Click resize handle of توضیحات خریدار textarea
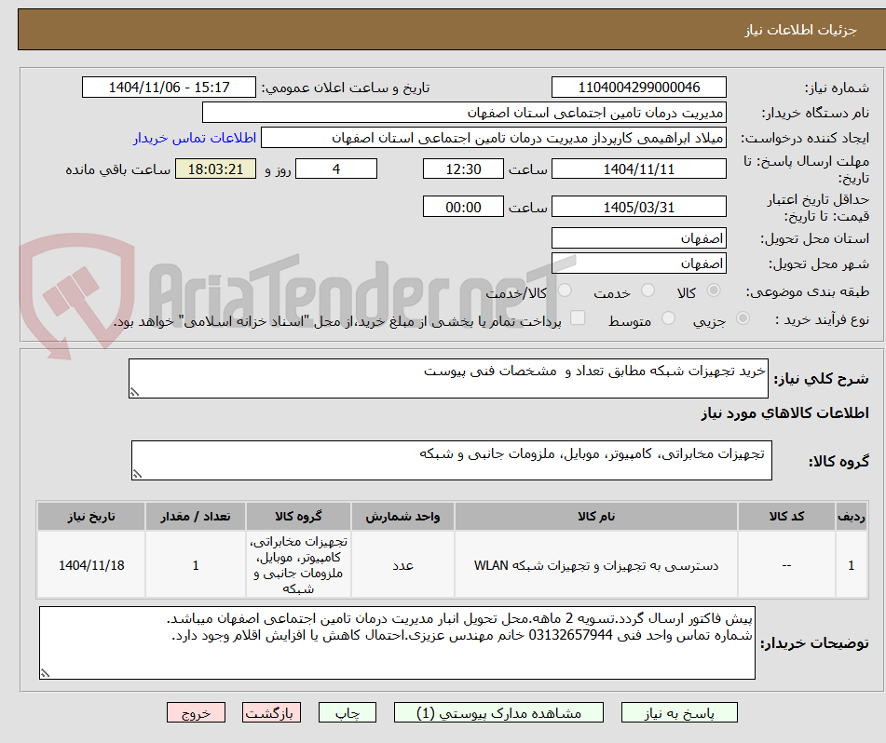The height and width of the screenshot is (743, 886). coord(46,673)
